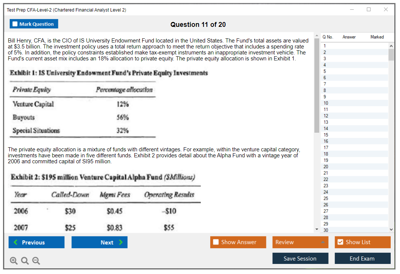
Task: Click the right chevron on Next
Action: pyautogui.click(x=121, y=242)
